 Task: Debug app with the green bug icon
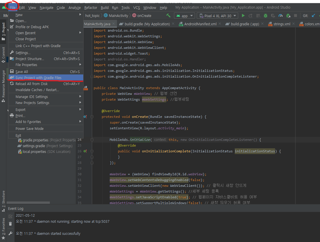click(266, 16)
